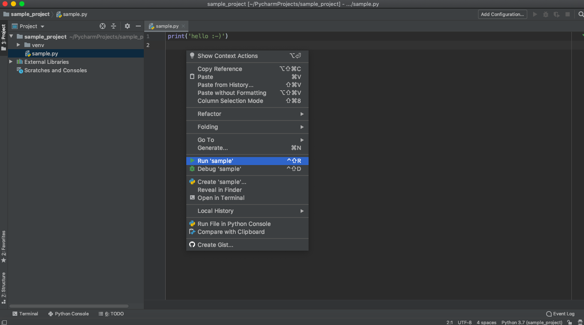The image size is (584, 325).
Task: Expand the External Libraries node
Action: click(x=11, y=62)
